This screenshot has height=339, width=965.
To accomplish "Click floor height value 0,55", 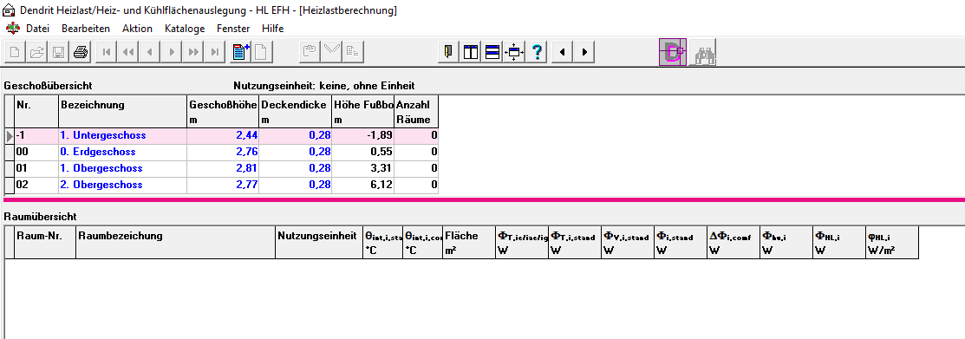I will 363,152.
